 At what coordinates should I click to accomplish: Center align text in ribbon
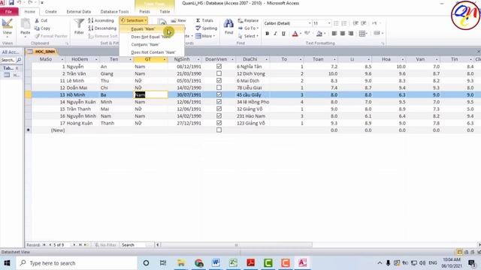click(343, 33)
